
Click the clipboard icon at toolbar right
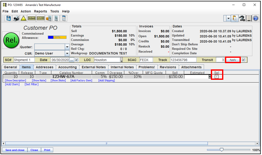pyautogui.click(x=235, y=18)
